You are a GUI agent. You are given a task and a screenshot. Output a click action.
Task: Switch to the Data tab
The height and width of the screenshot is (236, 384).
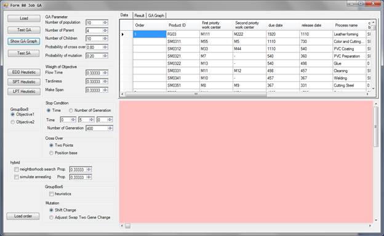pos(124,15)
